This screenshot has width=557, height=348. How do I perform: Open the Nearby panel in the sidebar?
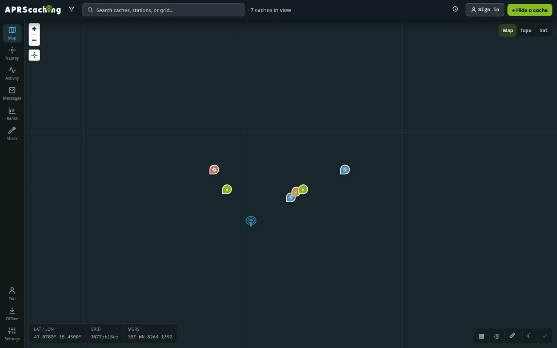(x=12, y=53)
